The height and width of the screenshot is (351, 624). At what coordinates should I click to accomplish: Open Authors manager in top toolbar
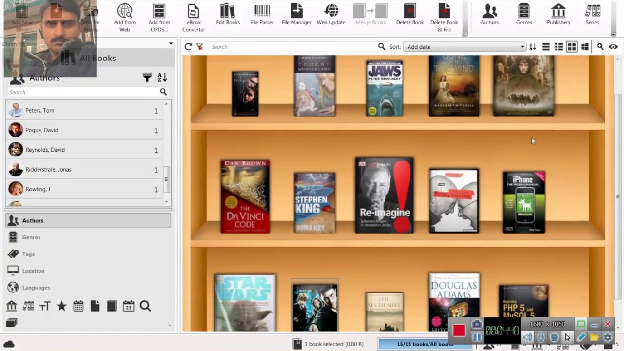pyautogui.click(x=489, y=15)
